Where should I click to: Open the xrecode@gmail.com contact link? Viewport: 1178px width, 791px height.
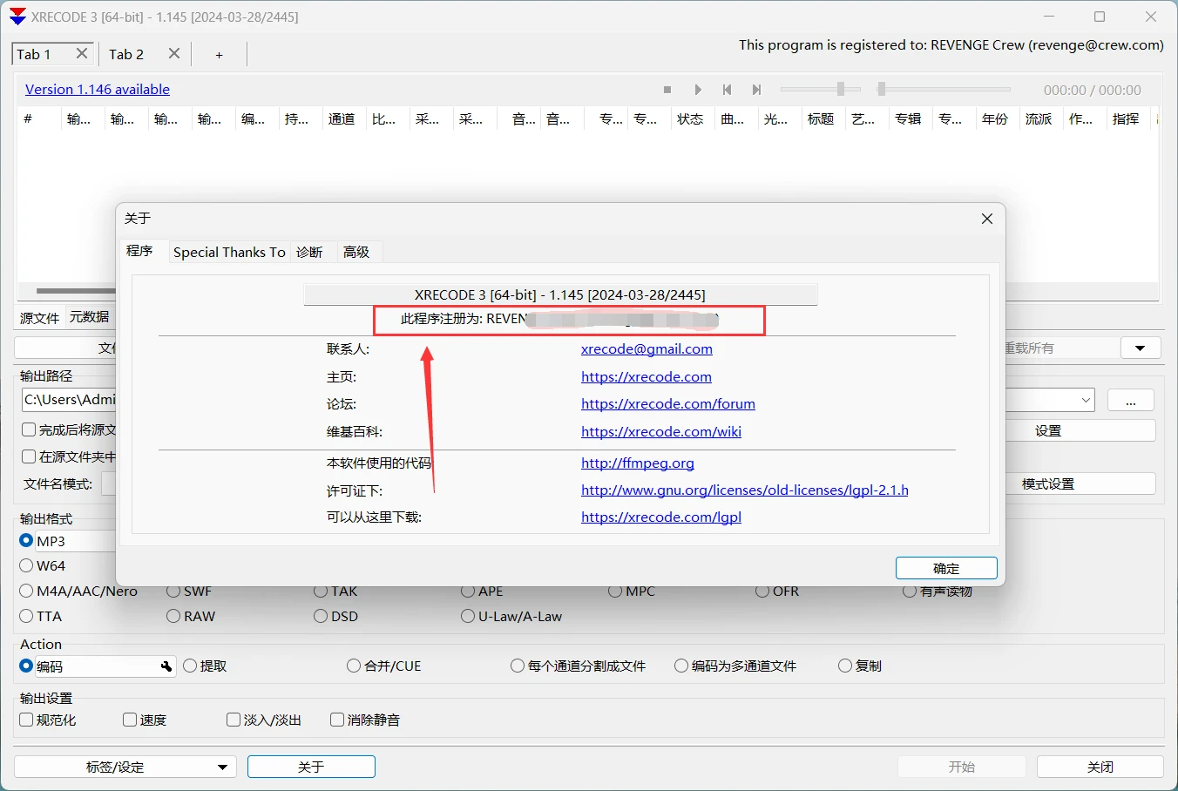647,348
